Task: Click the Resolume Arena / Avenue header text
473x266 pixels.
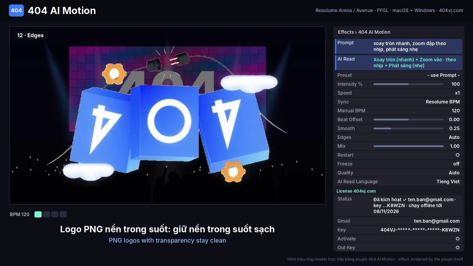Action: click(x=389, y=10)
